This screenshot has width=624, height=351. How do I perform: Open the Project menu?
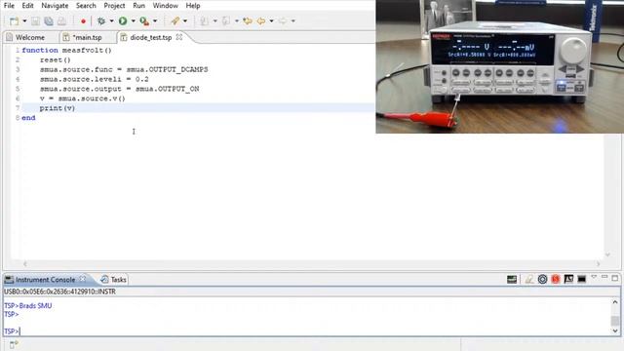click(114, 6)
